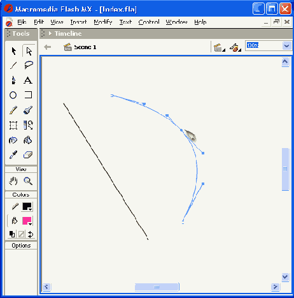Toggle the No Color button

[21, 234]
